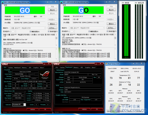Click upper log scrollbar thumb in left ORTHOS
Viewport: 148px width, 115px height.
pos(56,38)
